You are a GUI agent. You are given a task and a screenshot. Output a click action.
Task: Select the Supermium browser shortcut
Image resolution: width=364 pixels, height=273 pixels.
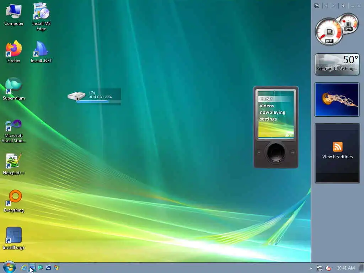click(14, 89)
